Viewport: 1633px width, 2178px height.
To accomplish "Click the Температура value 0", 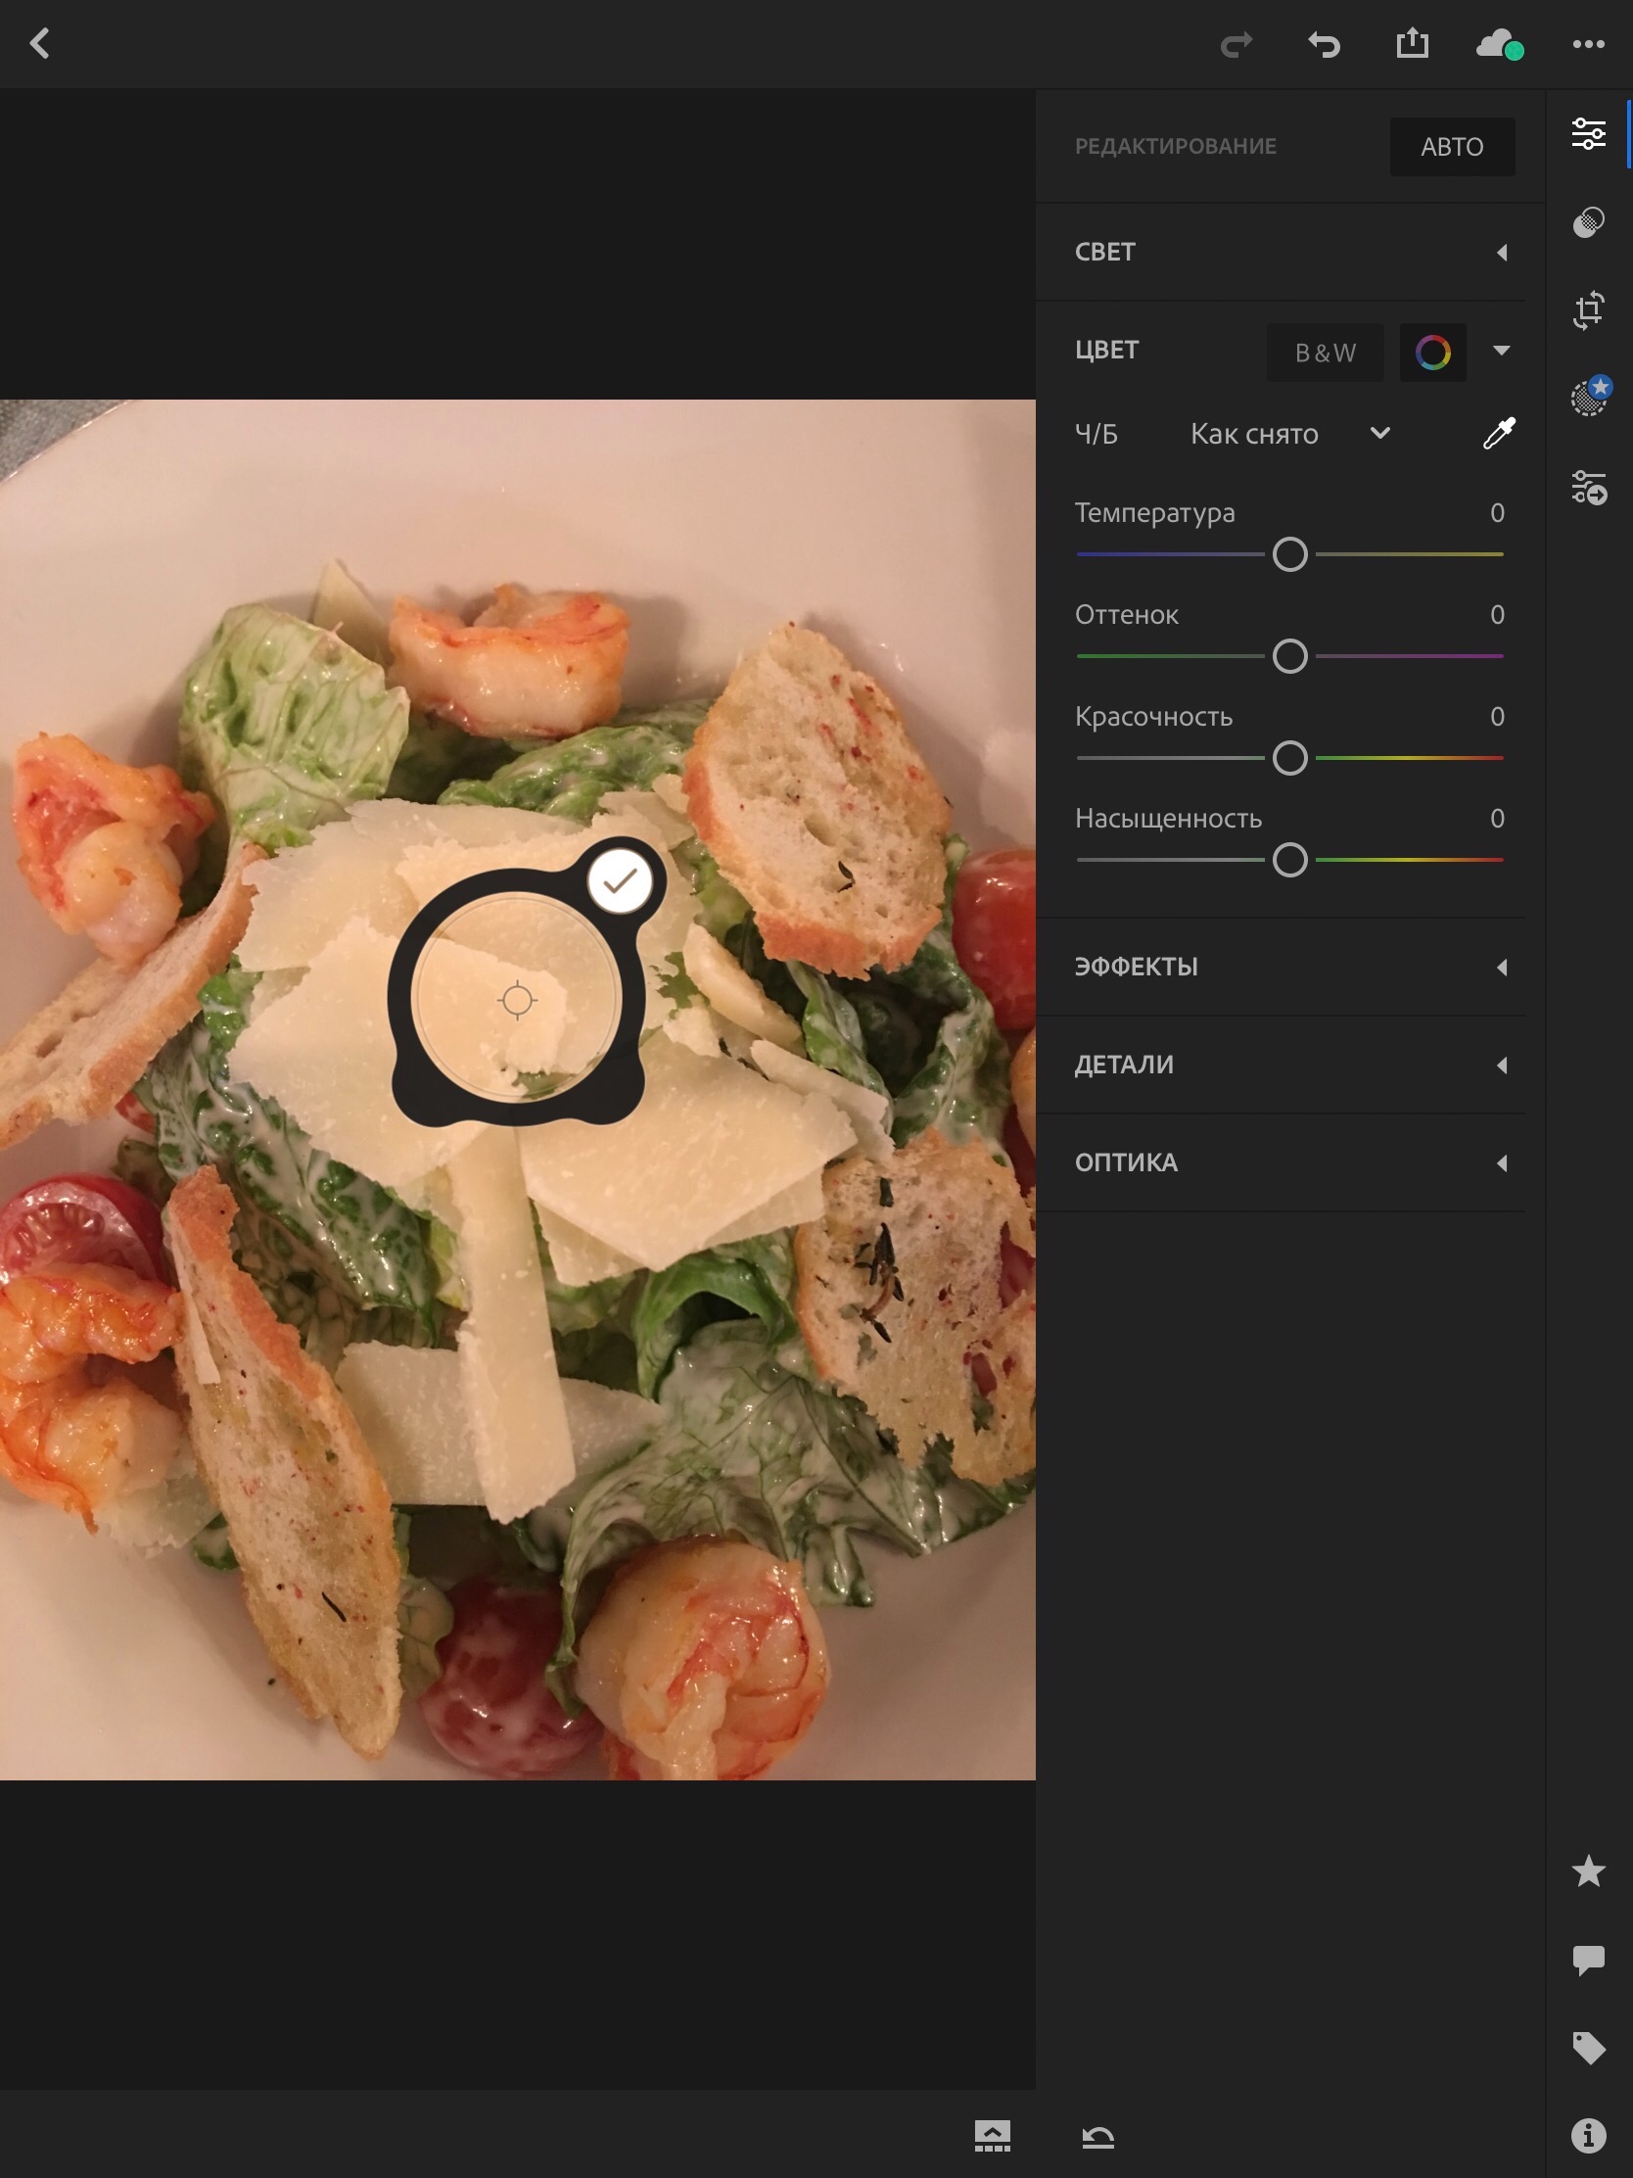I will point(1496,513).
